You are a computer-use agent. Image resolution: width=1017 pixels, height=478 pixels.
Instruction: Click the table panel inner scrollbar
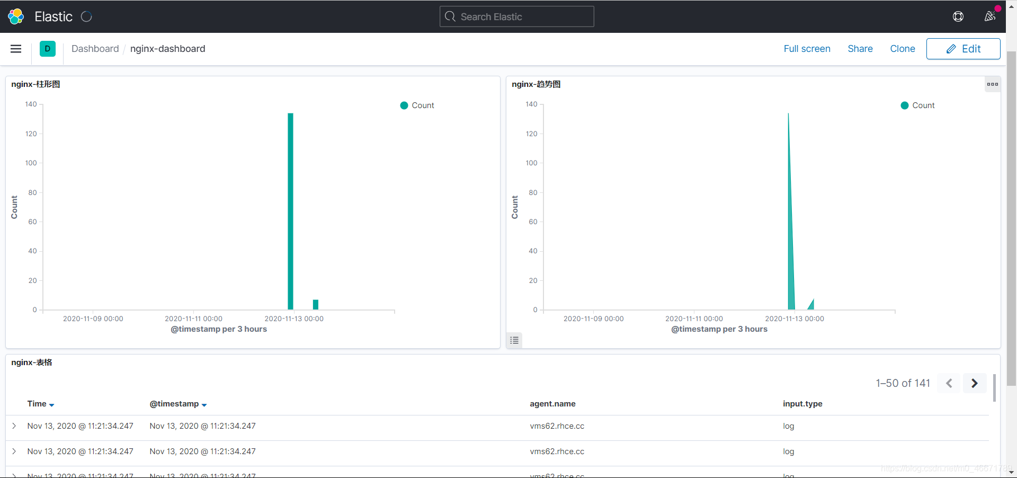pyautogui.click(x=994, y=388)
